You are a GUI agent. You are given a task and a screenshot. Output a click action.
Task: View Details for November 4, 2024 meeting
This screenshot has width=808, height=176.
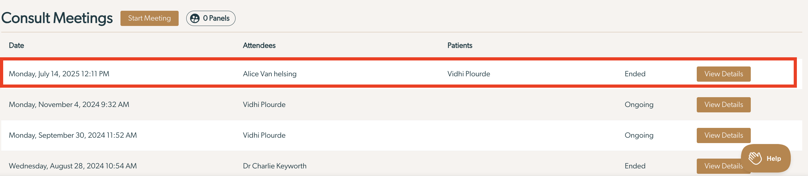724,105
